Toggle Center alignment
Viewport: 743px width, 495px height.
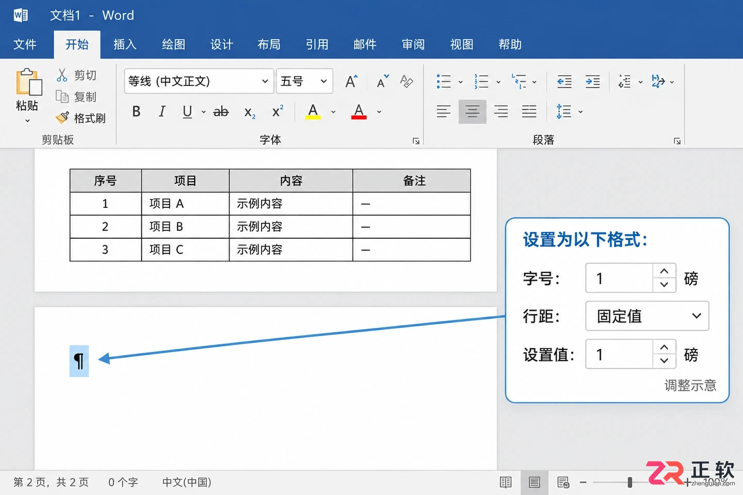[473, 111]
